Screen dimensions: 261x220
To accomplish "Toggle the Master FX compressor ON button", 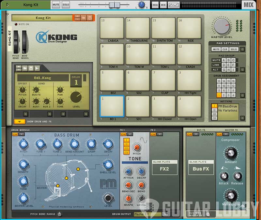I will coord(219,134).
